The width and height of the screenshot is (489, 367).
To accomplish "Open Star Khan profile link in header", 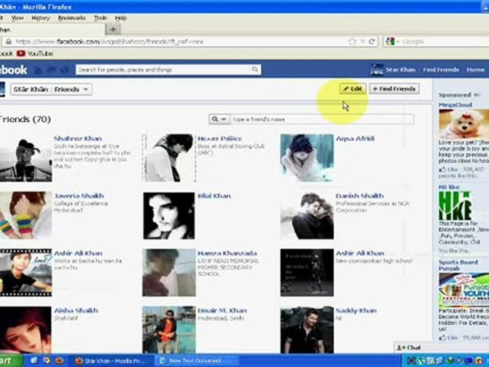I will tap(400, 70).
